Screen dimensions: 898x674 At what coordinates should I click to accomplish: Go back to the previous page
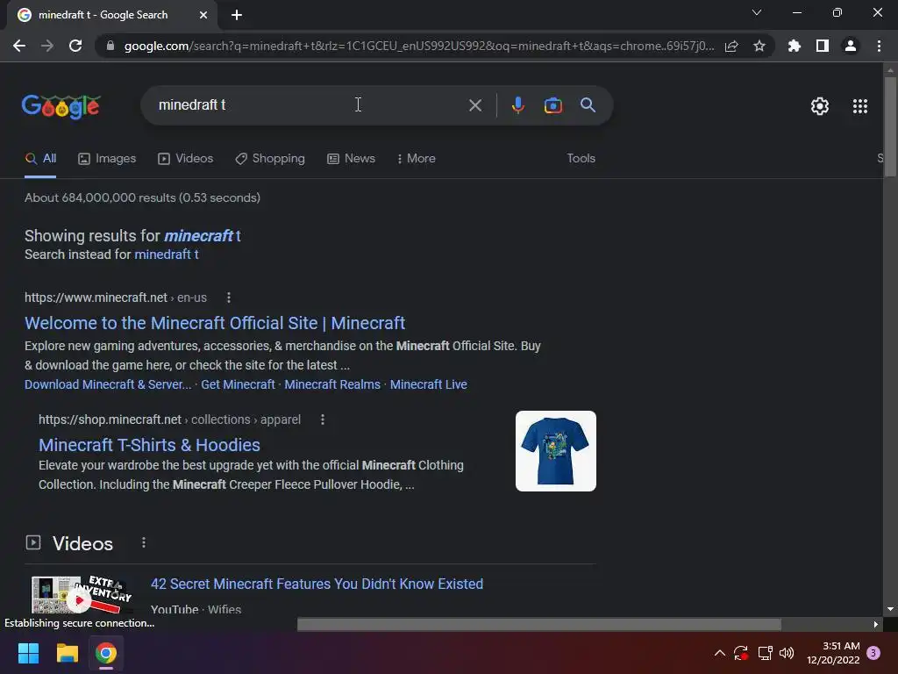click(x=19, y=46)
